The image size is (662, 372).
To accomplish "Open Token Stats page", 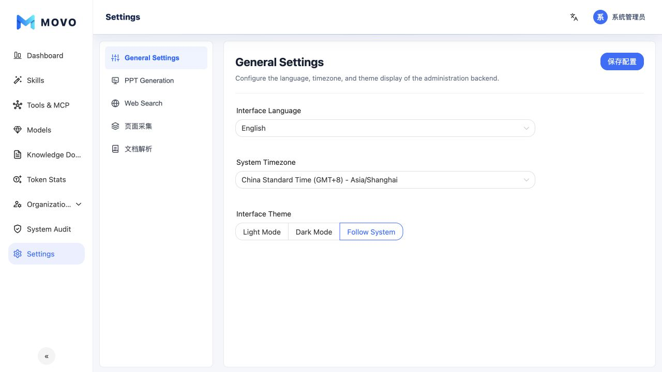I will pos(47,179).
